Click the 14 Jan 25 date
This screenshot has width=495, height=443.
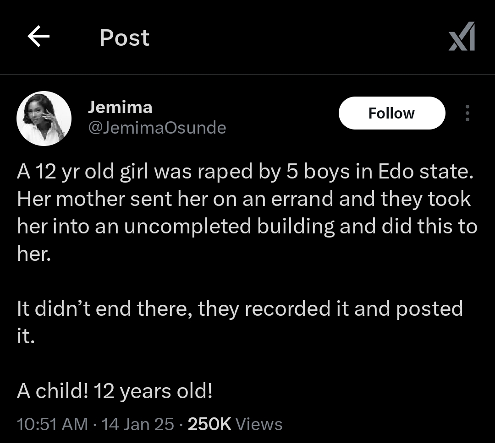click(138, 424)
